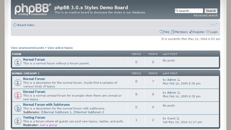
Task: Open Admin profile in Unread Forum row
Action: point(172,92)
